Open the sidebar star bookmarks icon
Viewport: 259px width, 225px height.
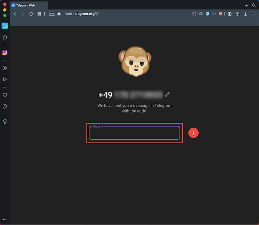(5, 37)
